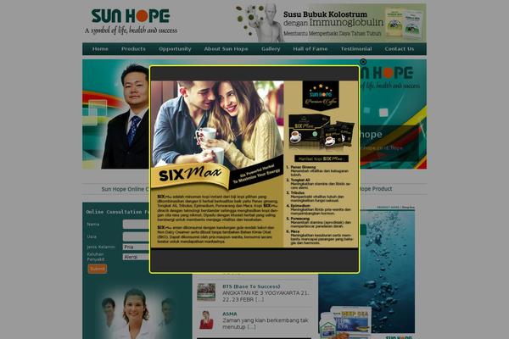Open the BTS (Base To Success) article link

click(x=251, y=286)
